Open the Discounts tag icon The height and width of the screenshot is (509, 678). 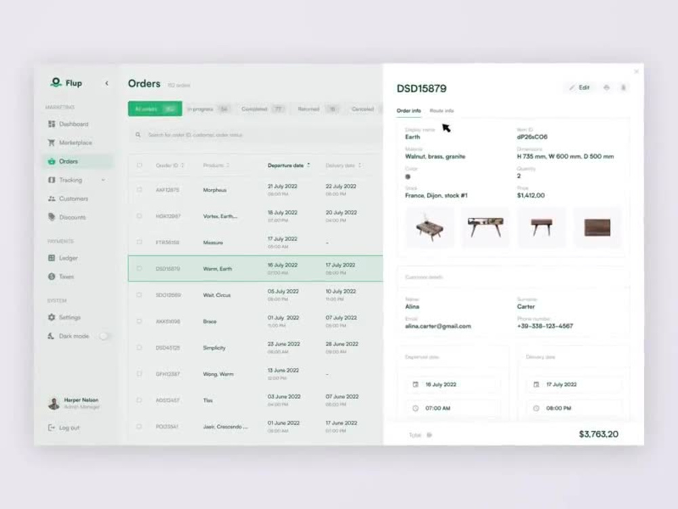[x=52, y=217]
